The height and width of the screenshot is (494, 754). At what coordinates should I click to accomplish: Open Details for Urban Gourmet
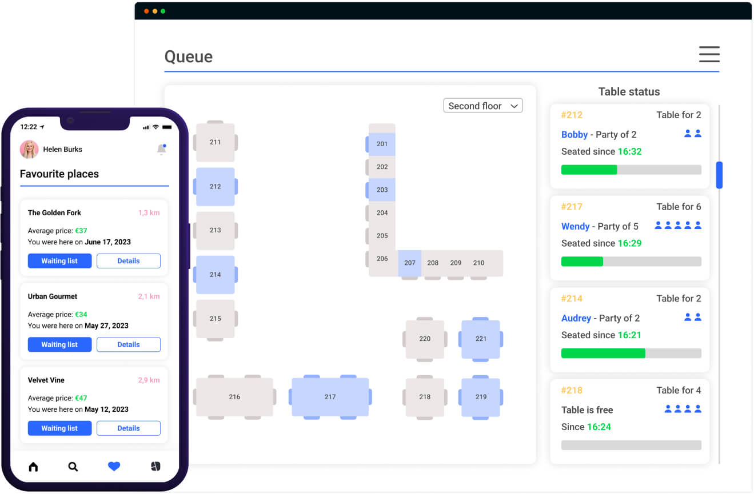(128, 345)
